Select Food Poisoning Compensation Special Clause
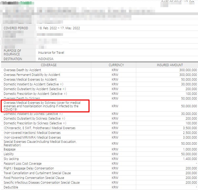 34,178
